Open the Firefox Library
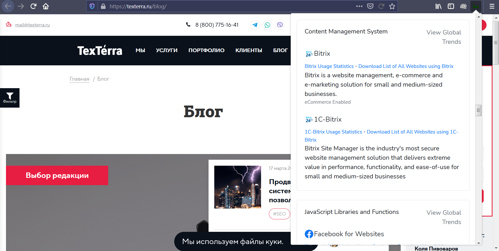This screenshot has height=251, width=499. point(438,6)
